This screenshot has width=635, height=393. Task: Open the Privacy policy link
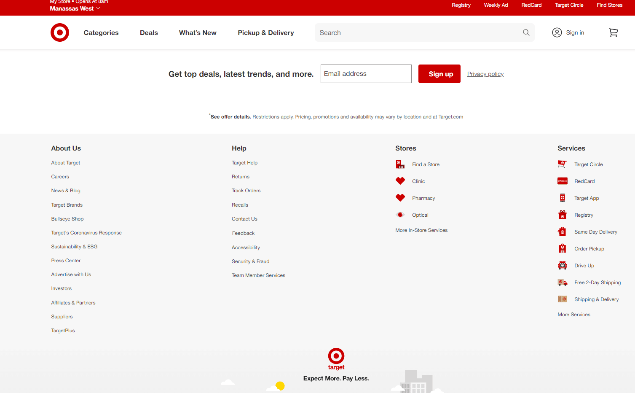pos(485,74)
